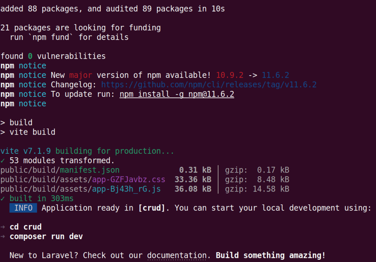Click the arrow before "cd crud"

tap(3, 227)
